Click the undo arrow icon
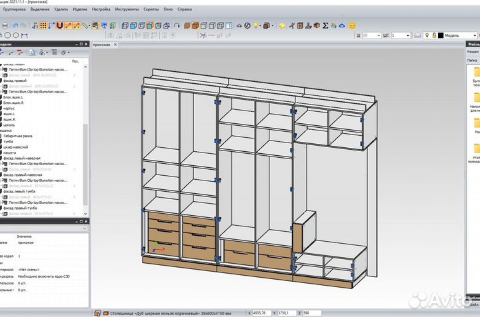 point(15,25)
